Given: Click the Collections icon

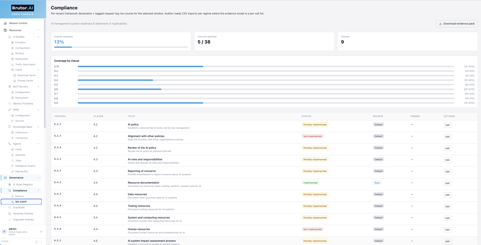Looking at the screenshot, I should pos(12,132).
